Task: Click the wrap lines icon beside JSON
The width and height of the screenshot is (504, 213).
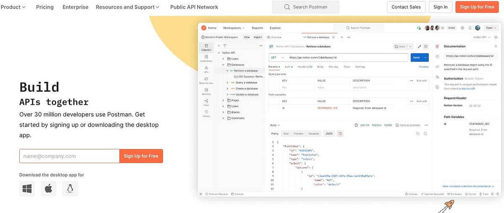Action: [340, 133]
